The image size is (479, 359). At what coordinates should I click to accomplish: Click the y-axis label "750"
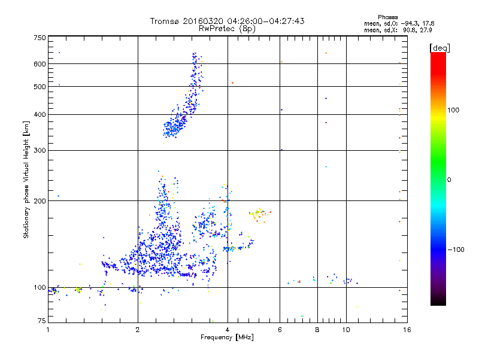(40, 38)
